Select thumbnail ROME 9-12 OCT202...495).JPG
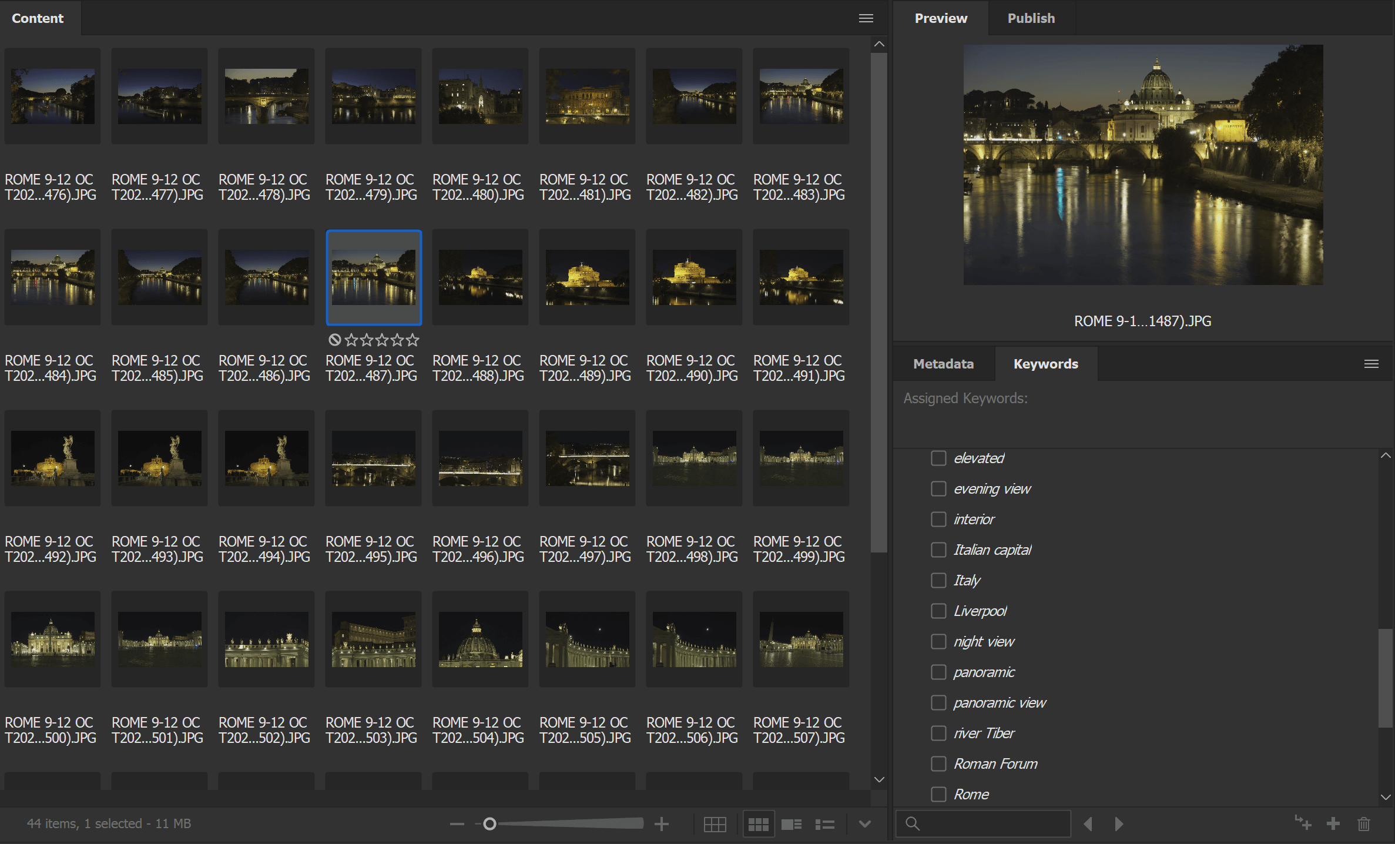1395x844 pixels. tap(373, 458)
